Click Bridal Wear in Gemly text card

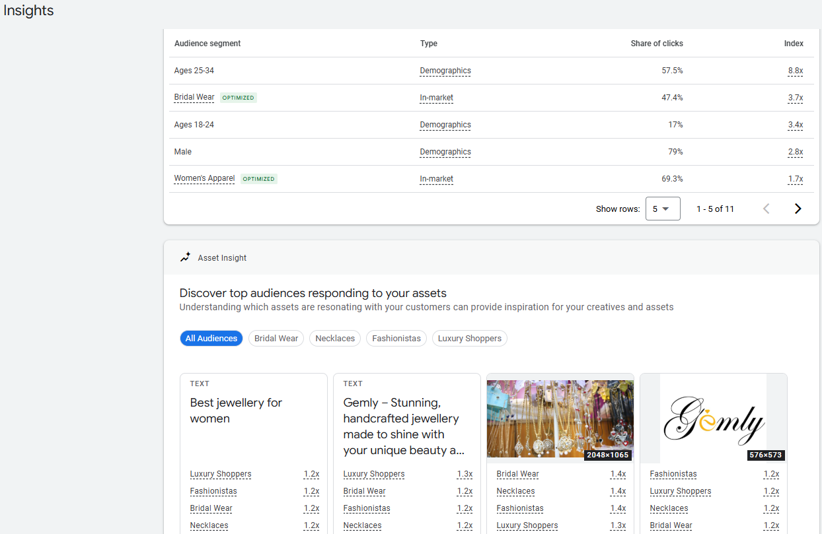point(365,491)
